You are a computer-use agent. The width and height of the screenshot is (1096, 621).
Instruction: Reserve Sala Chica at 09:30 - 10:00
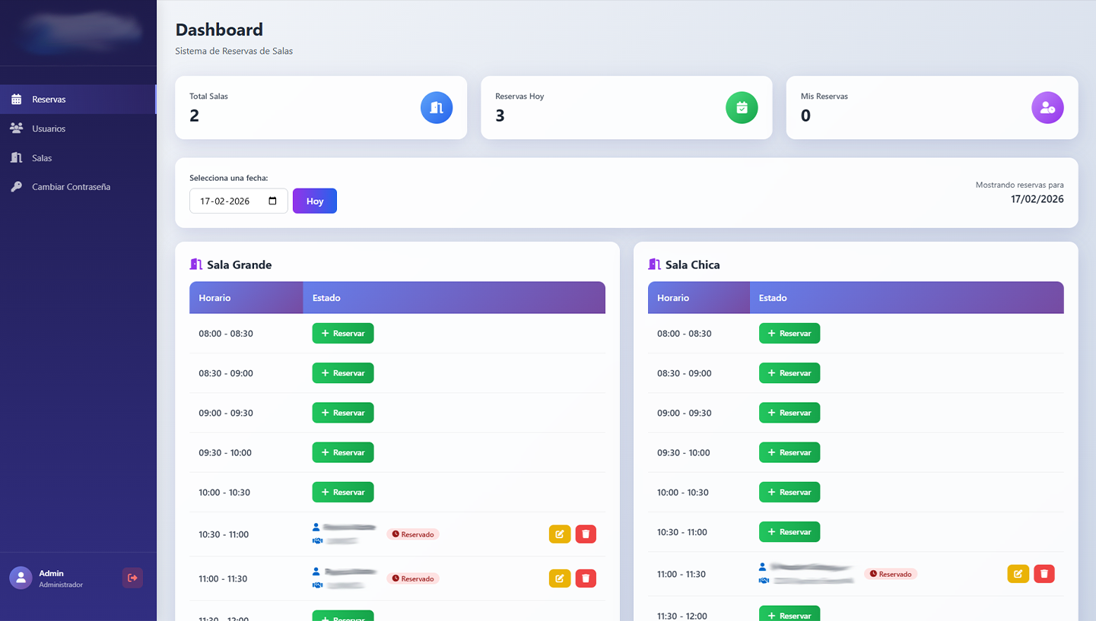(x=789, y=453)
